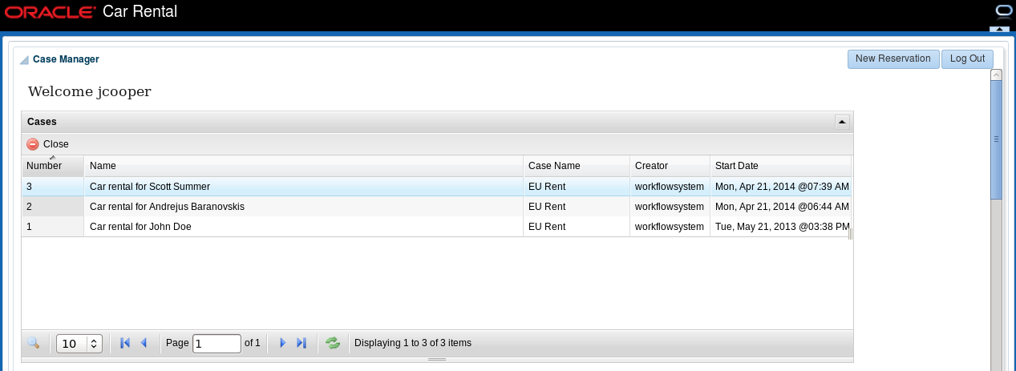Viewport: 1016px width, 371px height.
Task: Click workflowsystem in John Doe row
Action: click(x=670, y=227)
